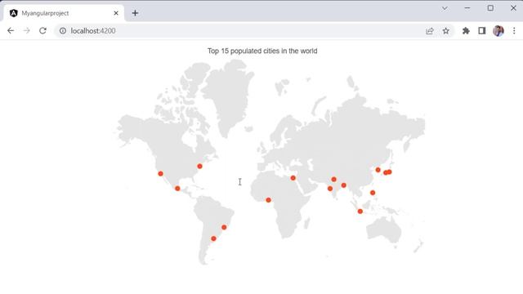Open the tab search chevron
523x294 pixels.
[x=445, y=8]
